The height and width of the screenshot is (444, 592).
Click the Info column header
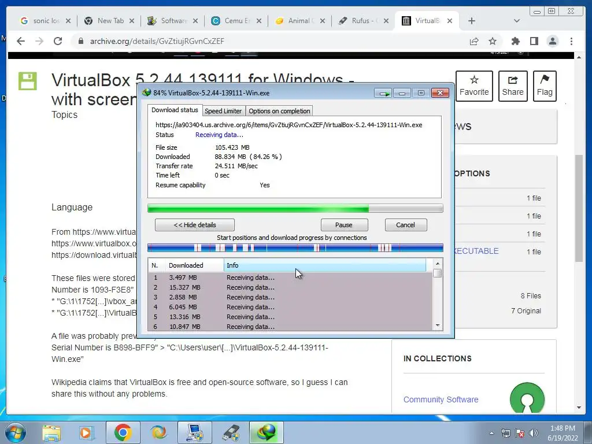coord(325,265)
